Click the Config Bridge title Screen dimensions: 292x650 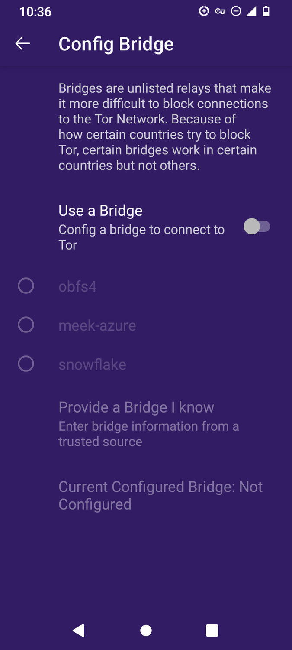(116, 43)
